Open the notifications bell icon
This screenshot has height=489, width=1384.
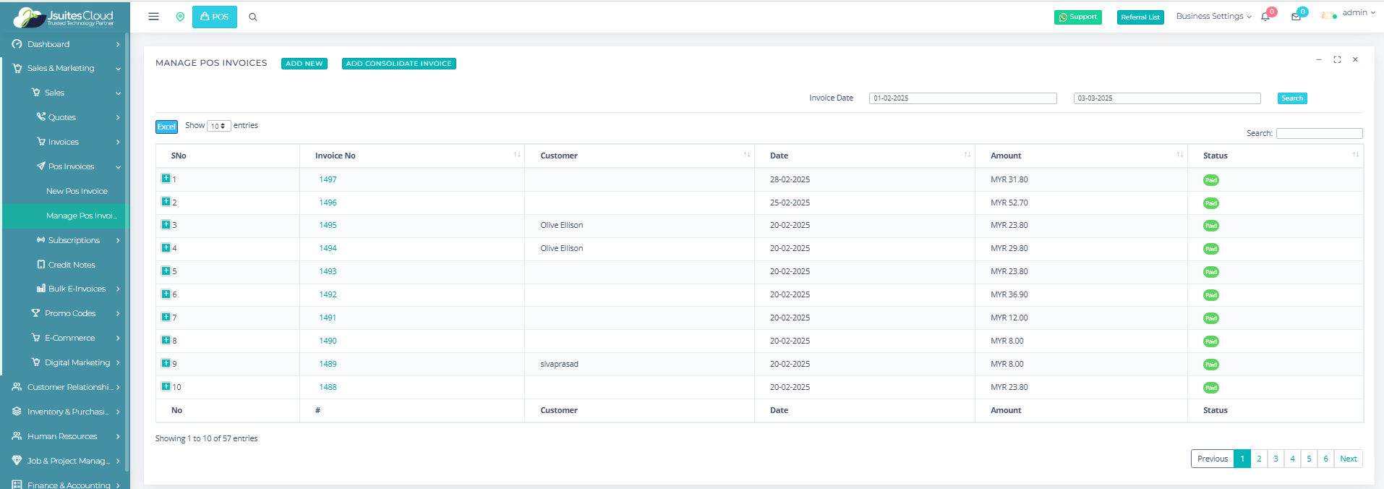tap(1265, 17)
